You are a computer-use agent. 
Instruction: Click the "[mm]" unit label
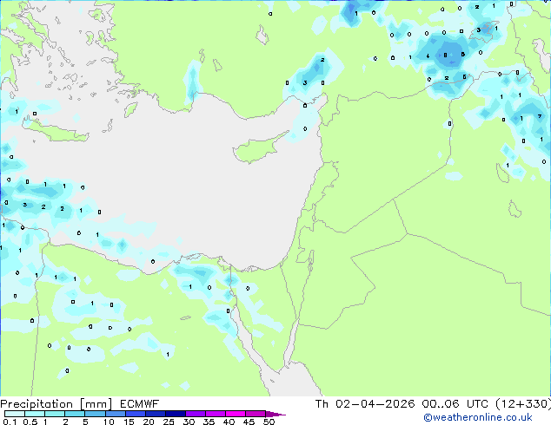(x=96, y=404)
